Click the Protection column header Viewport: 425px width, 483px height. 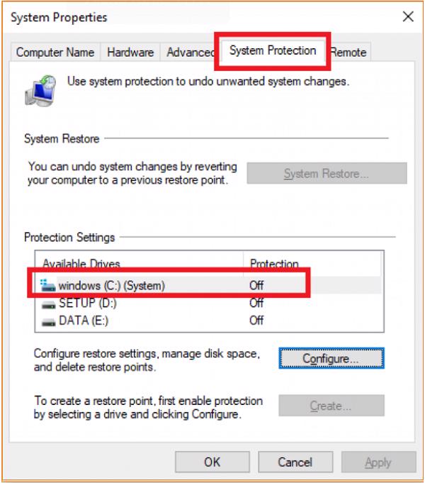[x=274, y=264]
